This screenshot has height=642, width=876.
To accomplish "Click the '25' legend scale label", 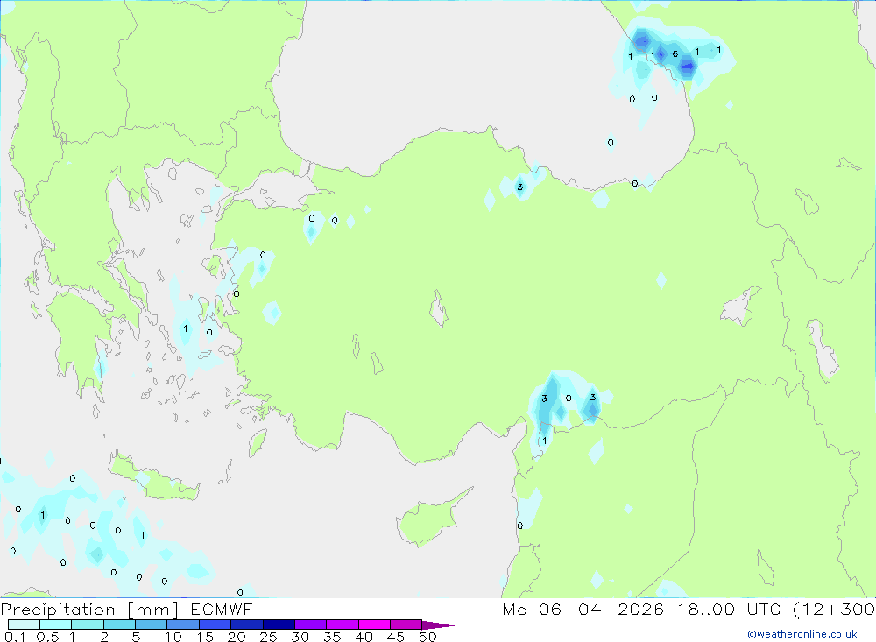I will (268, 637).
